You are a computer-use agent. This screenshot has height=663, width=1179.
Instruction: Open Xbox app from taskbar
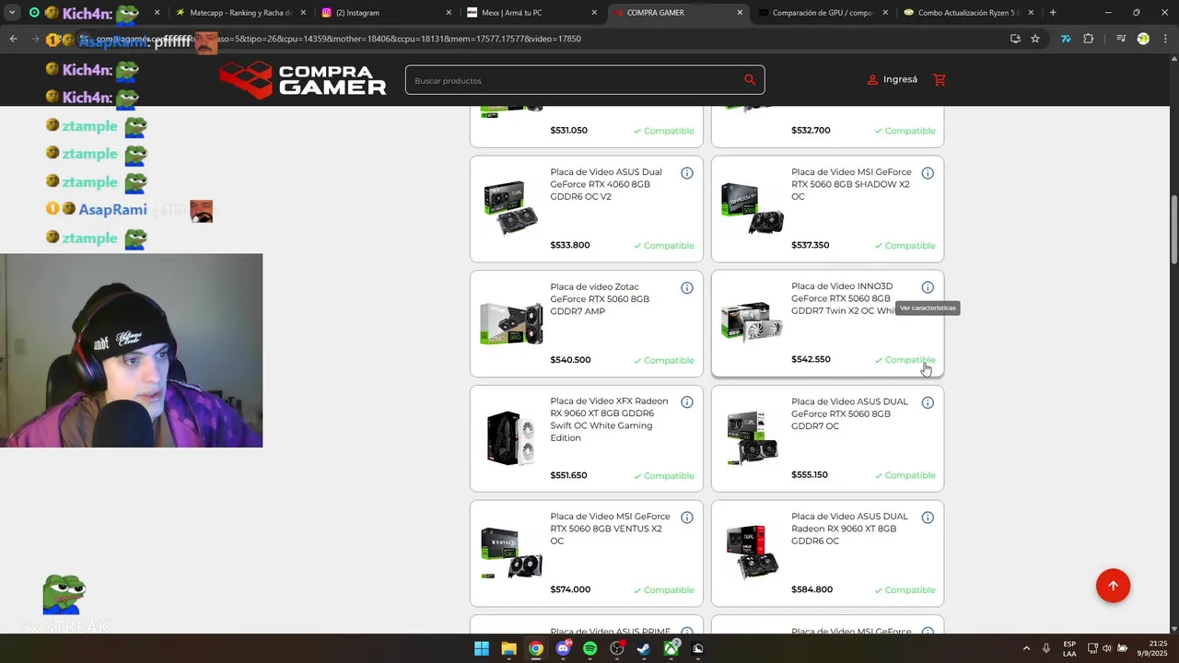pyautogui.click(x=671, y=648)
